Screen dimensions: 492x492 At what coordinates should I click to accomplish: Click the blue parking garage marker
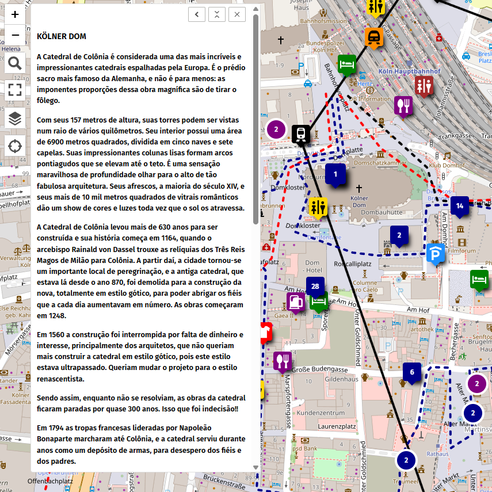point(435,253)
